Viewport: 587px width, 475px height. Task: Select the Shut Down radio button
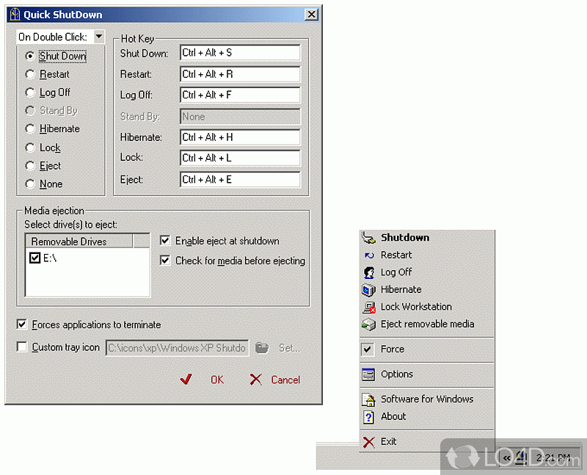[29, 56]
